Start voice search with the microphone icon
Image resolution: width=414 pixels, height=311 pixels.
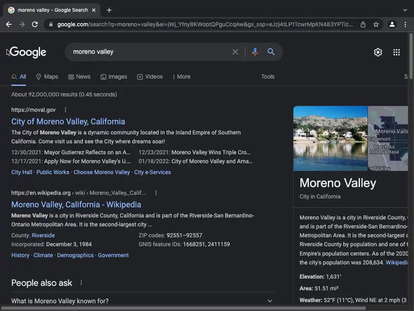point(255,51)
